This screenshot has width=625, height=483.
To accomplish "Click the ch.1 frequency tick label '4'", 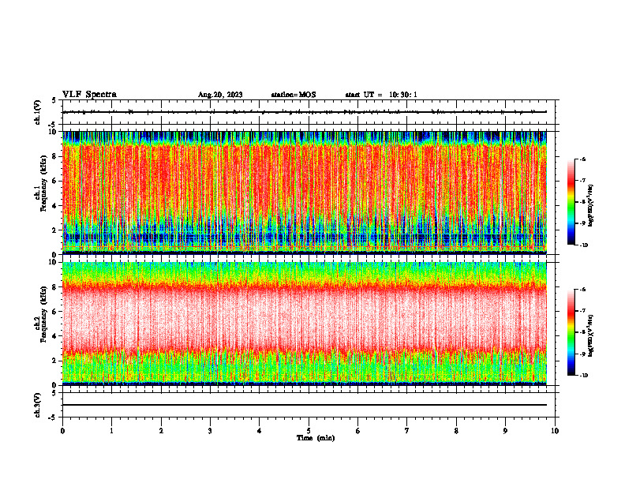I will 54,206.
